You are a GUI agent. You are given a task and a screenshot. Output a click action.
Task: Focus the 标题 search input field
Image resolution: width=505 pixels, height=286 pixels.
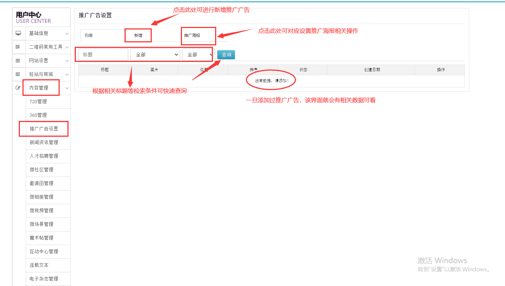(103, 55)
